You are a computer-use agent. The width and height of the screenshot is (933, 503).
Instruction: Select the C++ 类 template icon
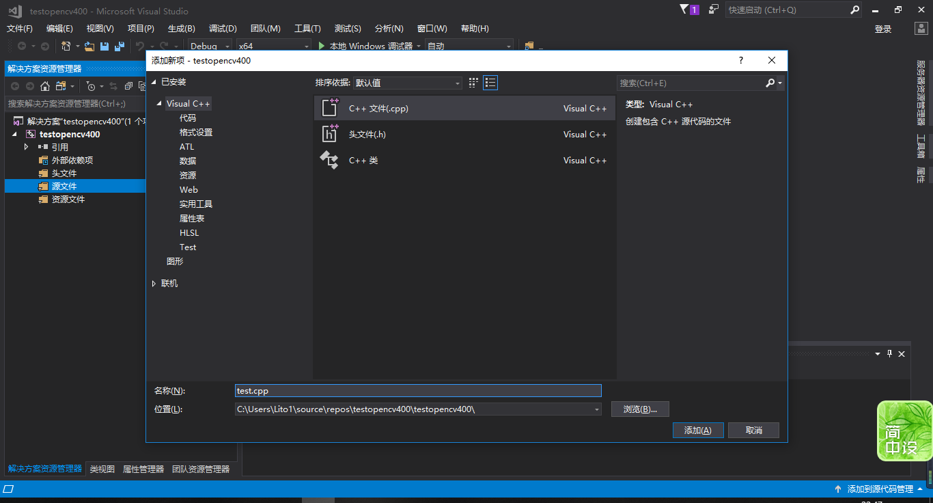[x=330, y=160]
